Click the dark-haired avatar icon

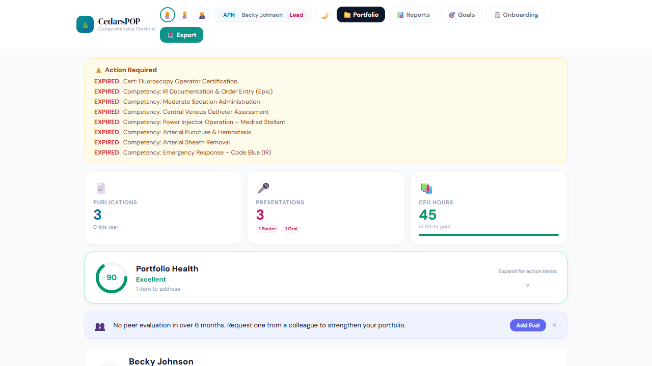point(202,14)
